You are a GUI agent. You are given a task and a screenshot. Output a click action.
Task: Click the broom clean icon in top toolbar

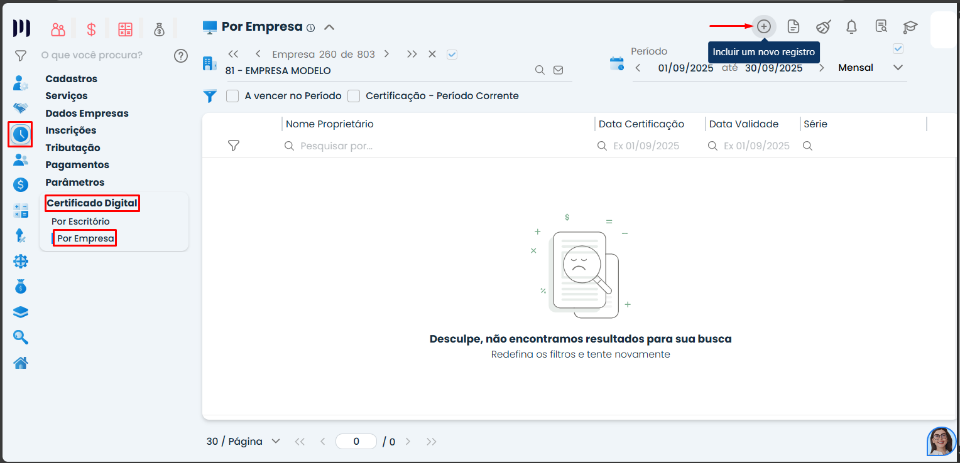[823, 26]
